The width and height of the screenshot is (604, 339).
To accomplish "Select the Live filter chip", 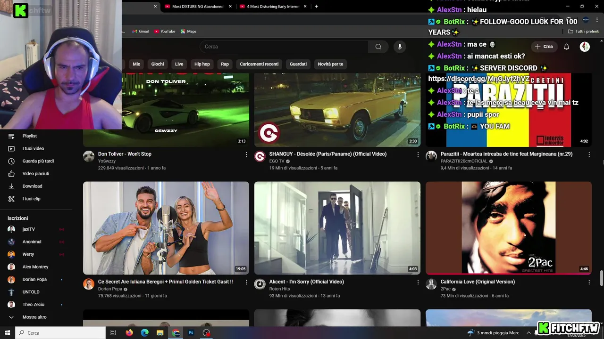I will pyautogui.click(x=179, y=64).
